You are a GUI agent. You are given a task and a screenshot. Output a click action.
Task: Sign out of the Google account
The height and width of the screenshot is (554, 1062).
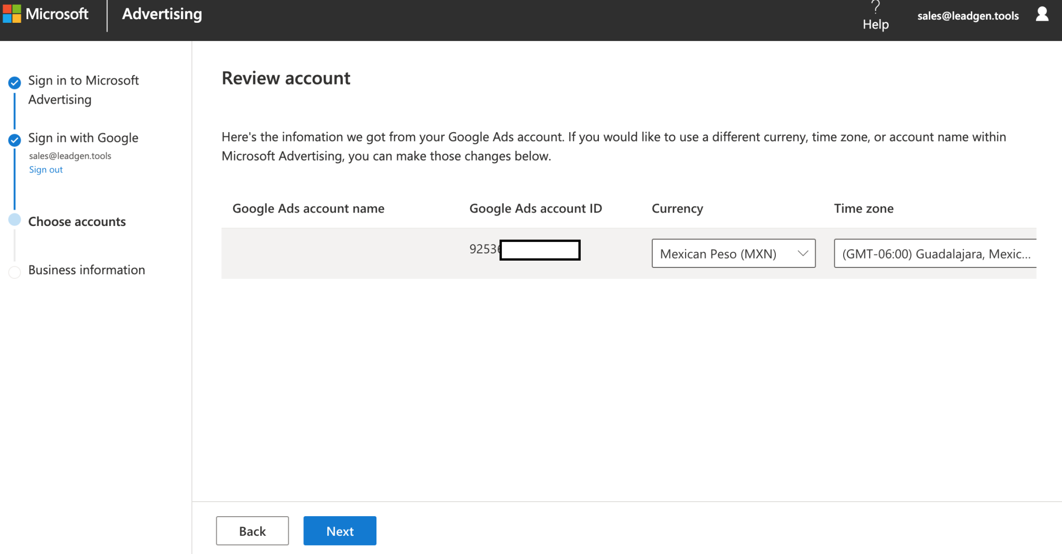point(45,169)
